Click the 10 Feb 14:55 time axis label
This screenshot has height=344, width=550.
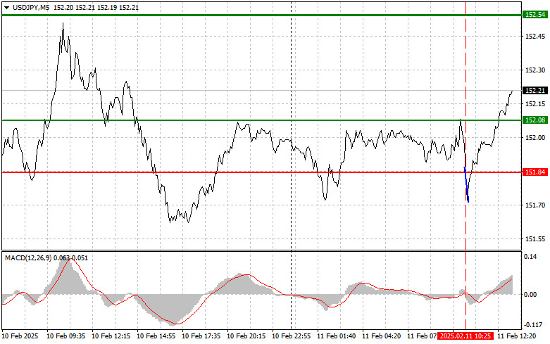156,336
